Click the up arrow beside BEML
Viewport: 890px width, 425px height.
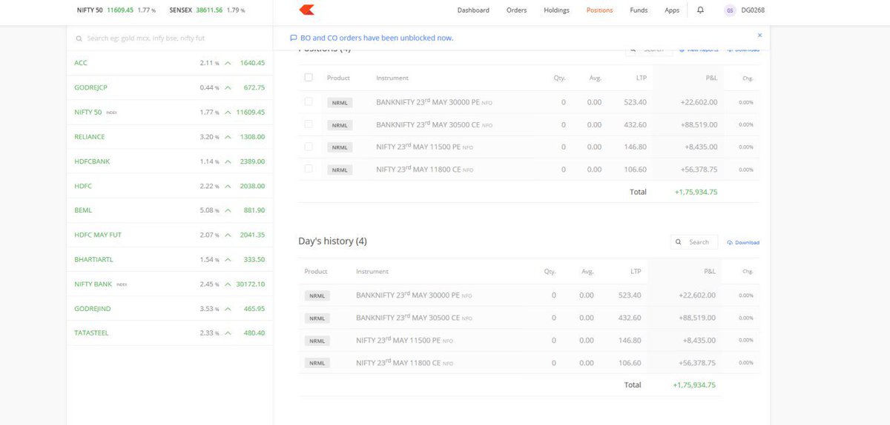(228, 210)
